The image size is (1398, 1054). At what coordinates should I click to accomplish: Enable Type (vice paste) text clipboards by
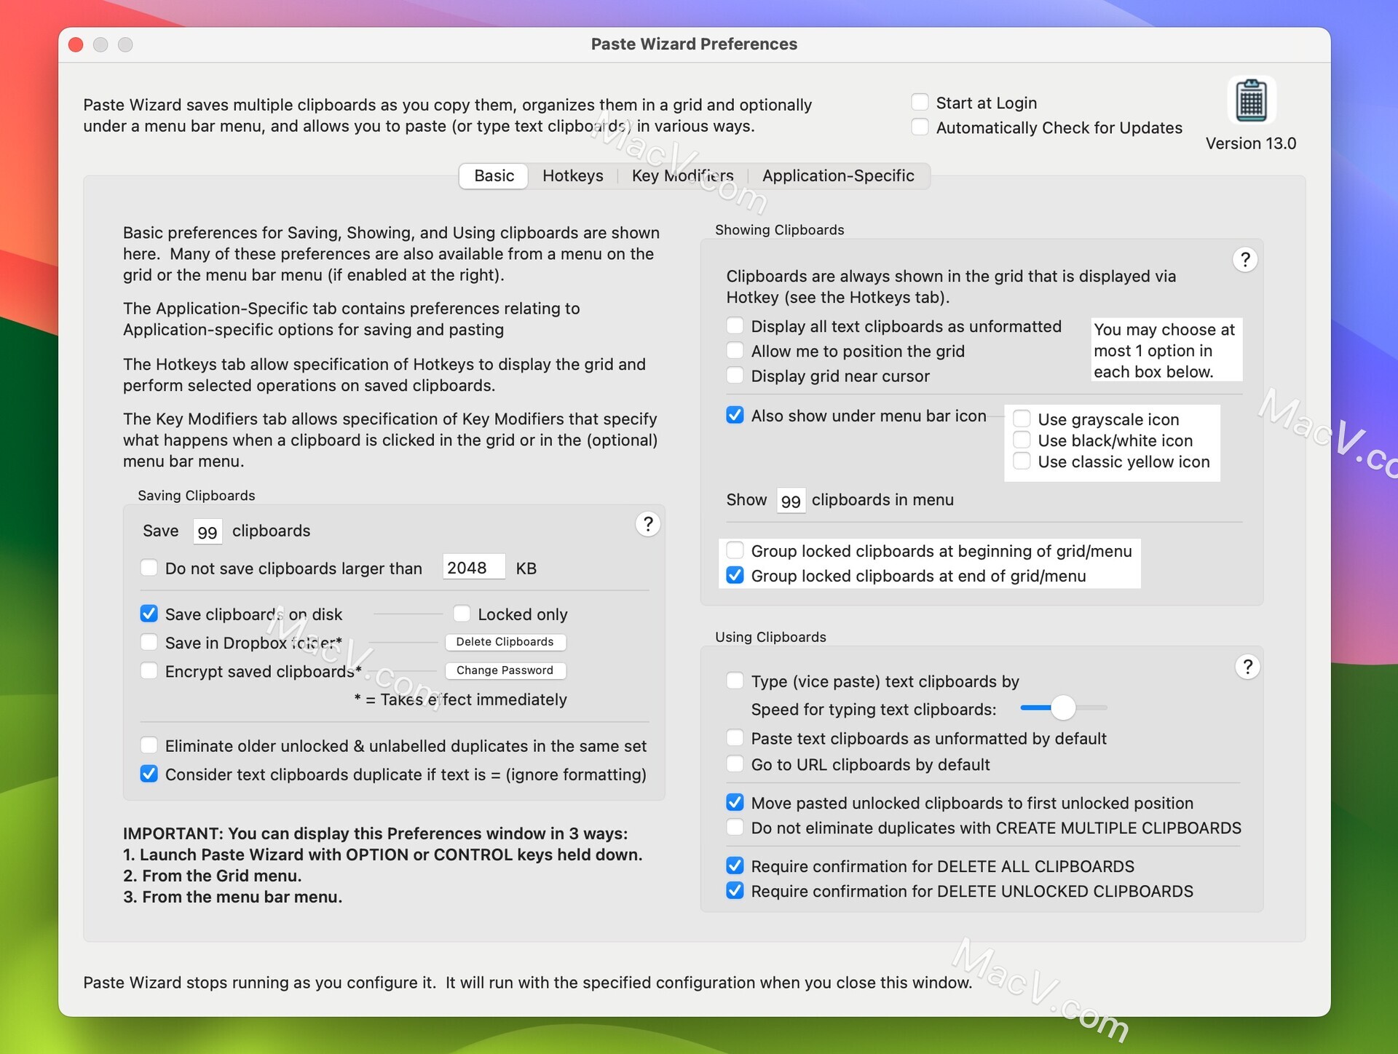(x=735, y=681)
